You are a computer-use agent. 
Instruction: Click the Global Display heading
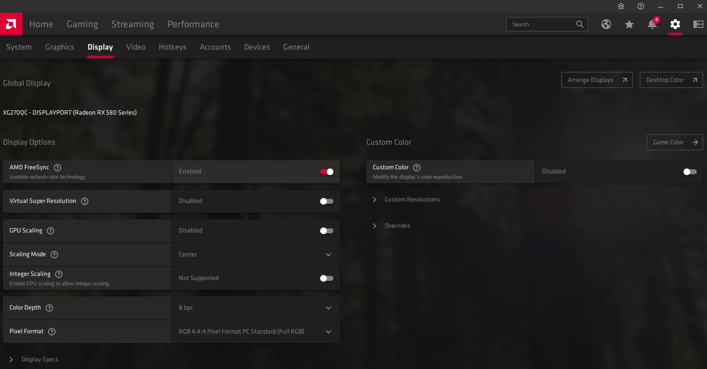27,83
